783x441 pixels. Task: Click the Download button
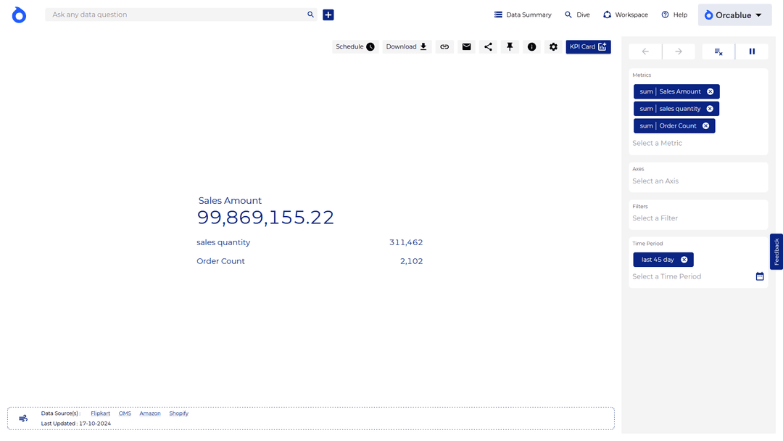point(407,46)
